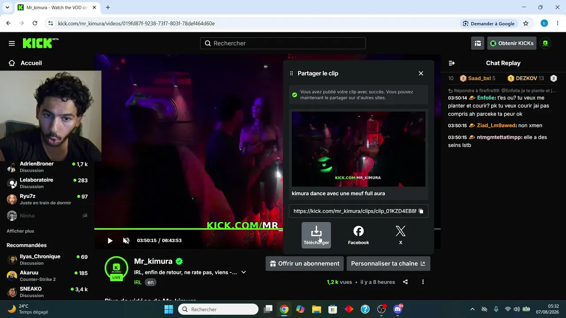Screen dimensions: 566x318
Task: Collapse the Chat Replay panel
Action: pos(451,63)
